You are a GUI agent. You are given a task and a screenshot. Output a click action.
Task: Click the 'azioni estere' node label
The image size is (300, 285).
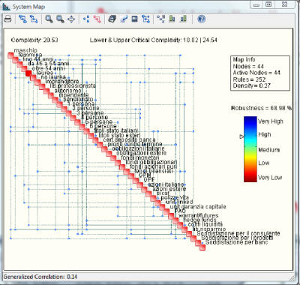click(169, 189)
